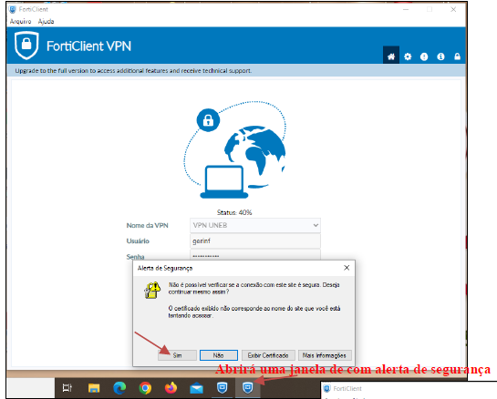Open the Ajuda menu
Screen dimensions: 497x399
click(x=46, y=21)
